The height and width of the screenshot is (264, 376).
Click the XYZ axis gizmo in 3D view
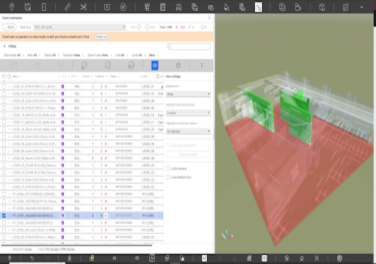[x=227, y=235]
